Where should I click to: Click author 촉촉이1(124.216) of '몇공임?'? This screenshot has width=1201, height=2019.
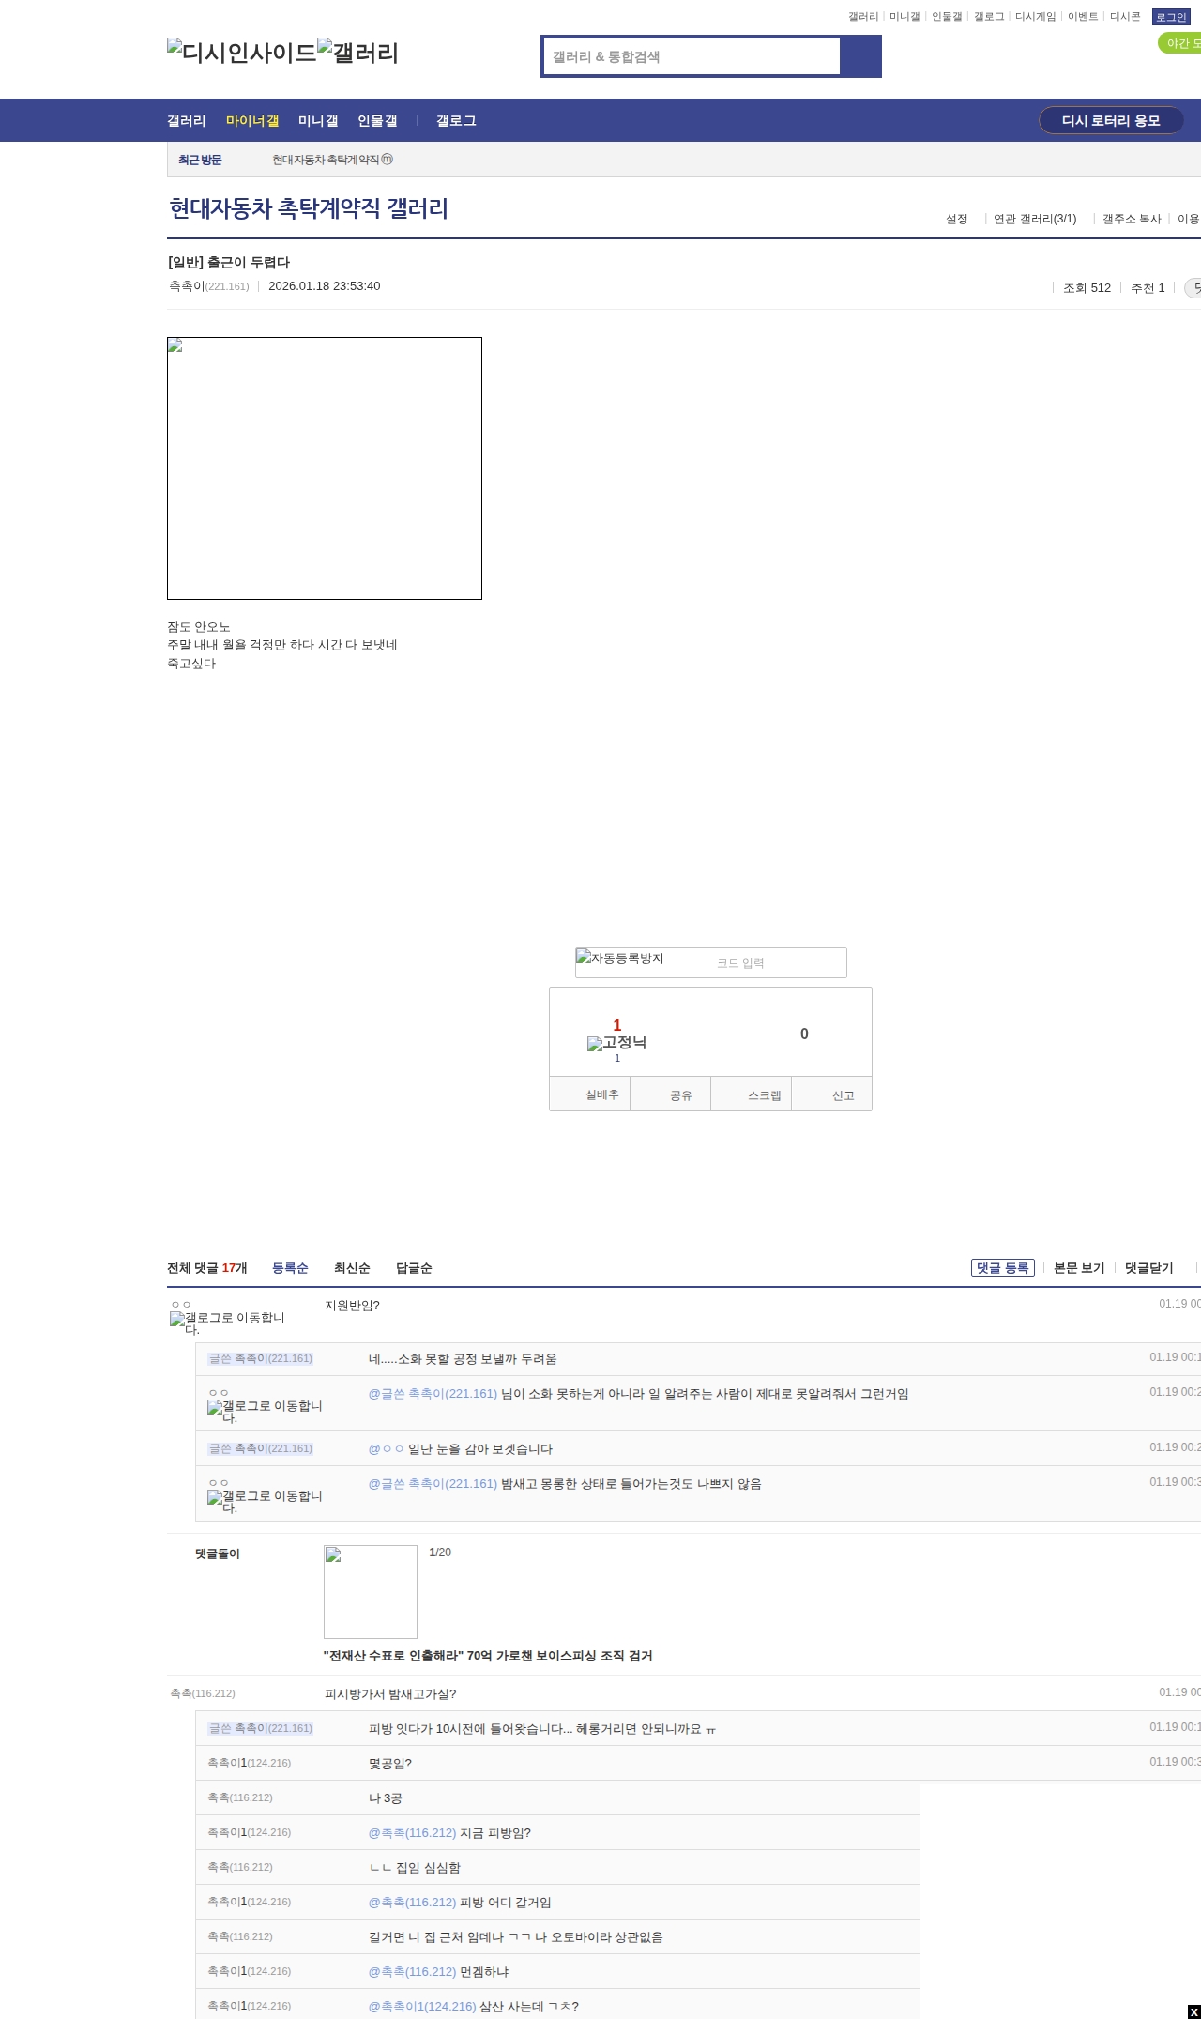pyautogui.click(x=250, y=1763)
